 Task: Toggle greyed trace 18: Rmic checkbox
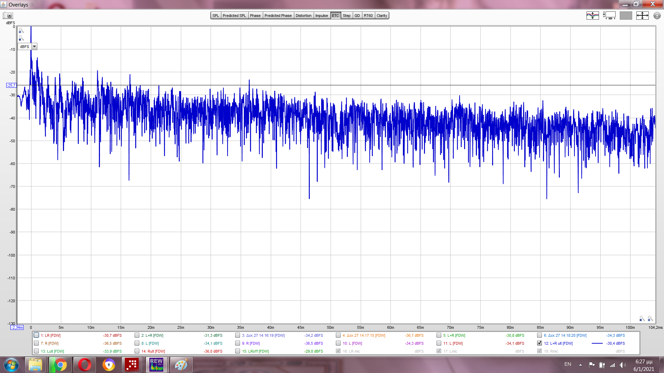point(539,351)
